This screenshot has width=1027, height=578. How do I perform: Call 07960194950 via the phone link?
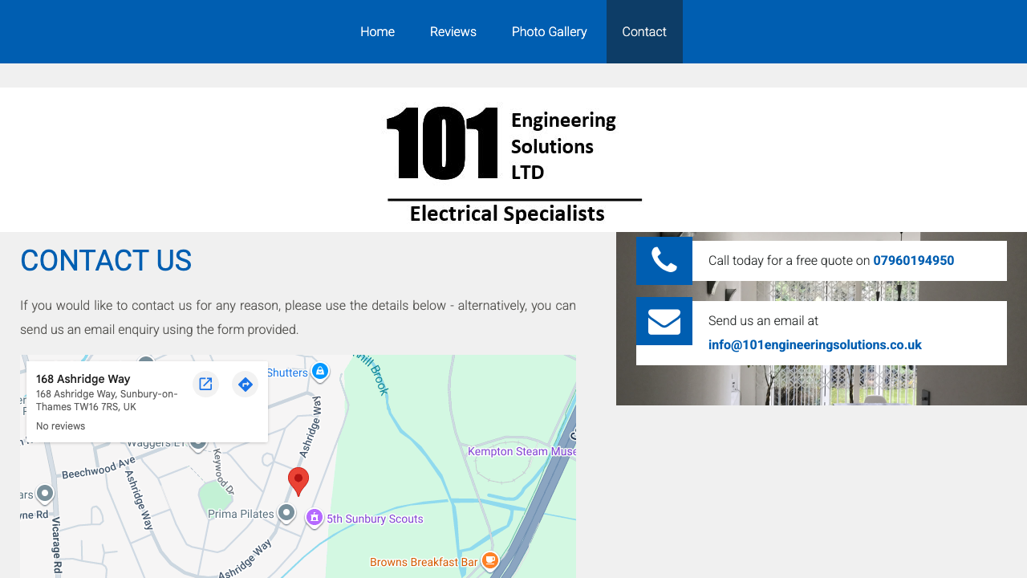(x=914, y=260)
